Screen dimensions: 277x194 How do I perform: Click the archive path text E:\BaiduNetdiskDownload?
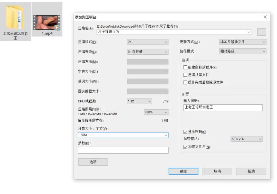click(x=137, y=26)
